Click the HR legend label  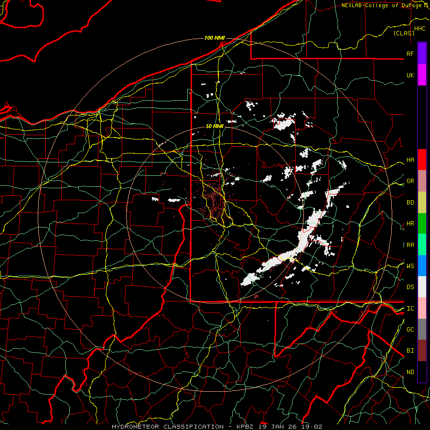[x=410, y=224]
